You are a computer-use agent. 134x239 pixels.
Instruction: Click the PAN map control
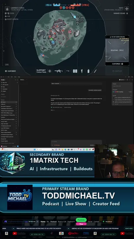pos(7,16)
